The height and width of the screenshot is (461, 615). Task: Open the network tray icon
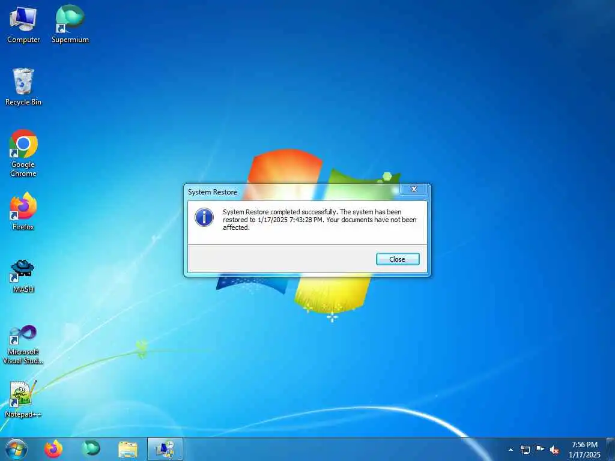pyautogui.click(x=525, y=450)
